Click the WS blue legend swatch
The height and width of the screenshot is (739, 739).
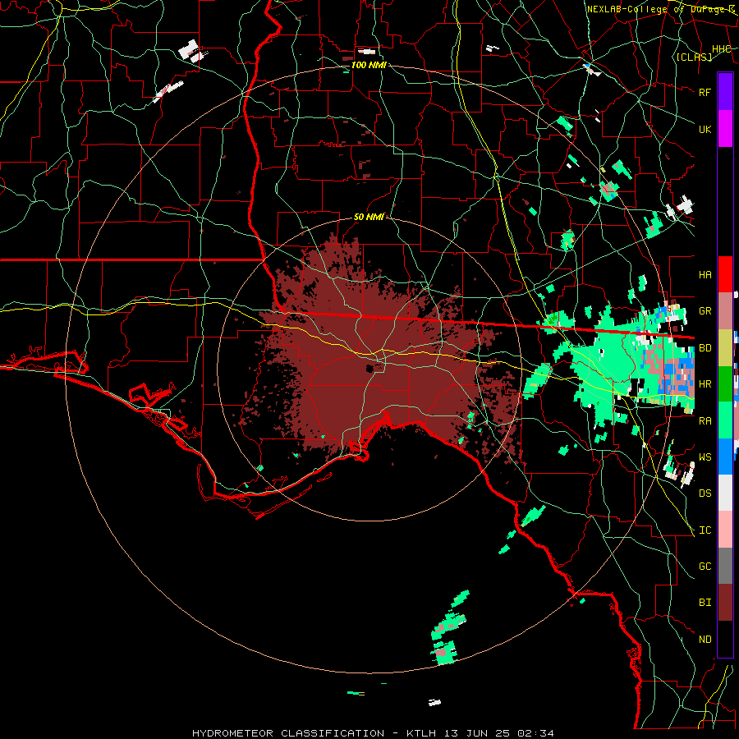click(x=725, y=457)
